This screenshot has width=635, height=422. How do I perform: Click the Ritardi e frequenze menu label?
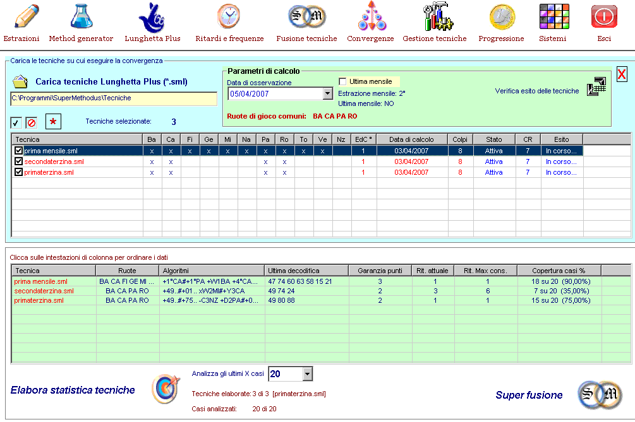pyautogui.click(x=229, y=38)
